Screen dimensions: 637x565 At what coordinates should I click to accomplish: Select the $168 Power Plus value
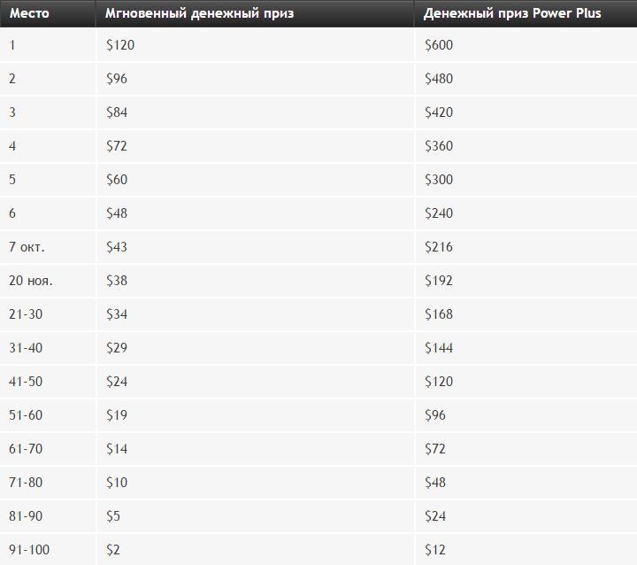[x=439, y=314]
